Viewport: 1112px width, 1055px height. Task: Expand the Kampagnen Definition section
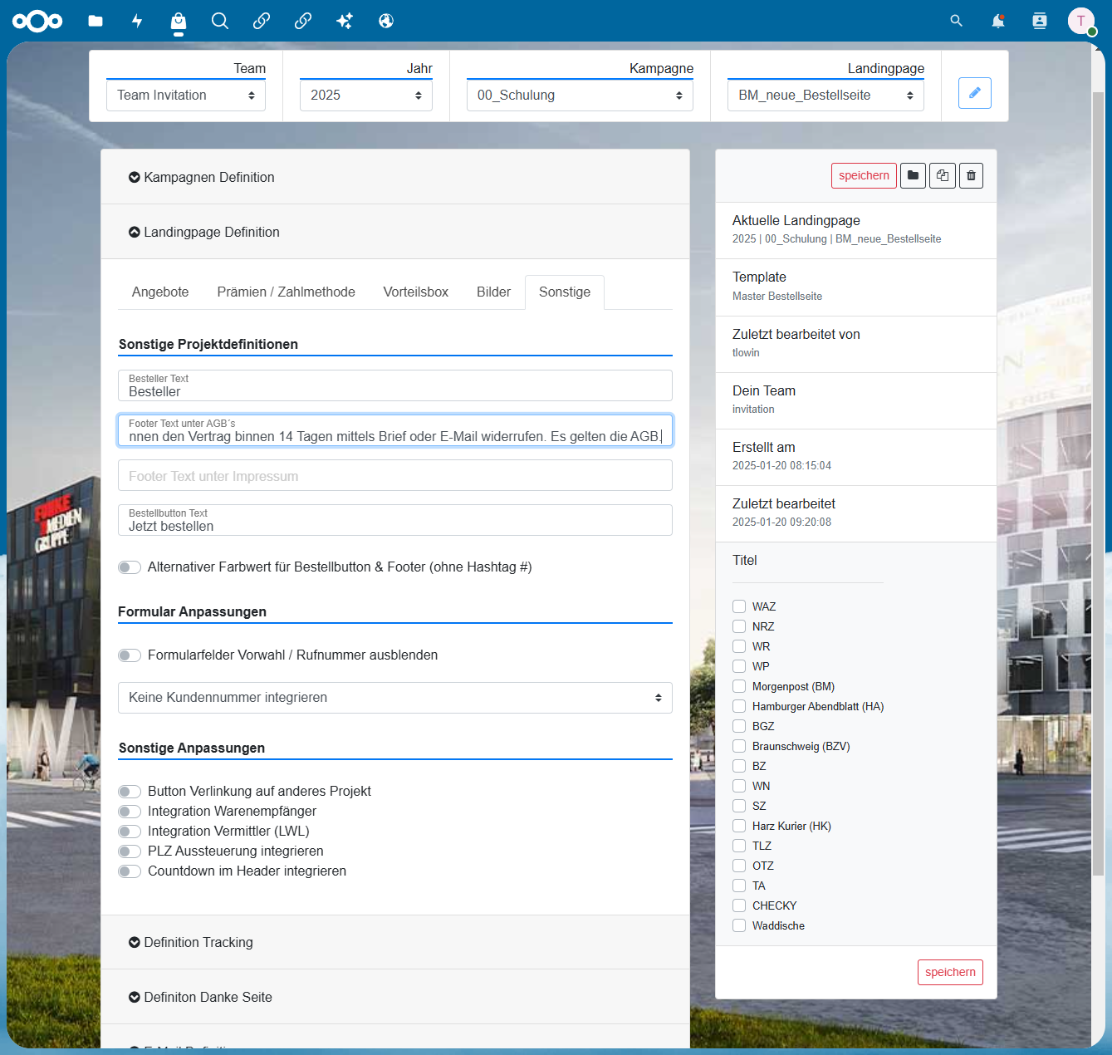click(x=395, y=177)
